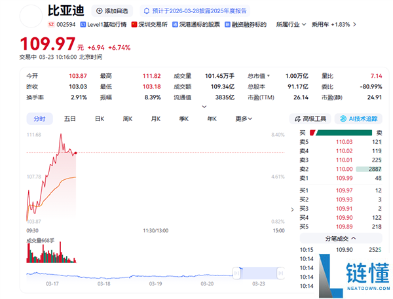Collapse the order book side panel arrow
Screen dimensions: 393x299
pos(292,209)
